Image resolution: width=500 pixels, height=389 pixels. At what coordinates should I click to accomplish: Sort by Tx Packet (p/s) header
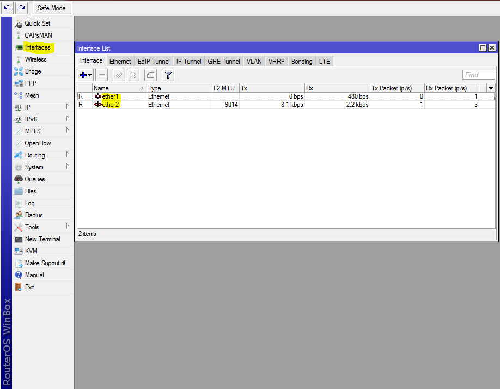click(x=397, y=88)
